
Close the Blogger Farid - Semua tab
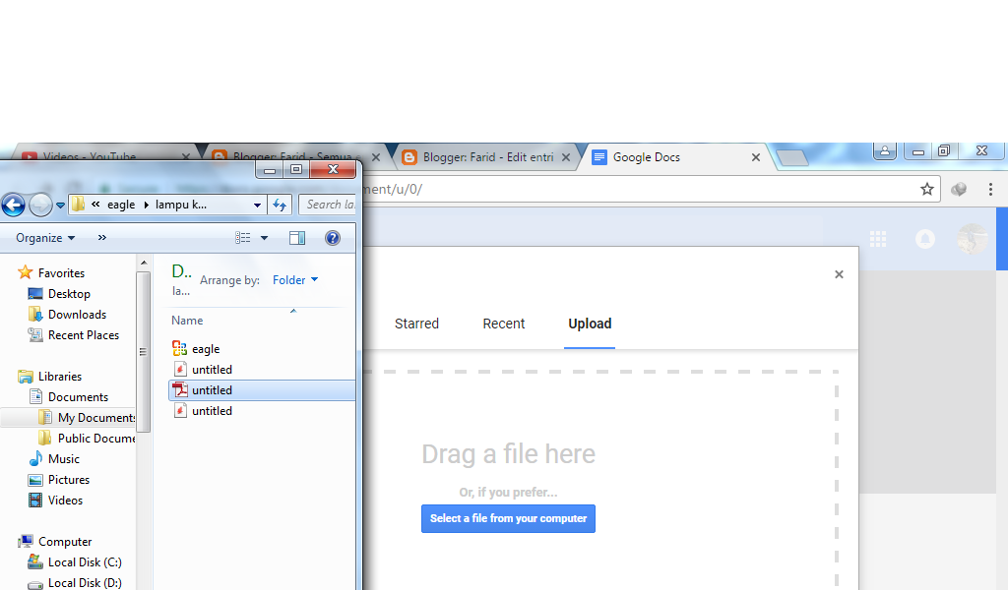376,157
